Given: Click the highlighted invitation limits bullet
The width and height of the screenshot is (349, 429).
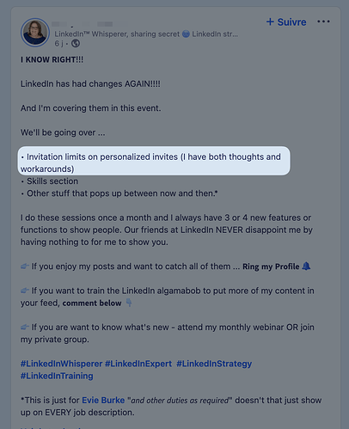Looking at the screenshot, I should (x=154, y=161).
